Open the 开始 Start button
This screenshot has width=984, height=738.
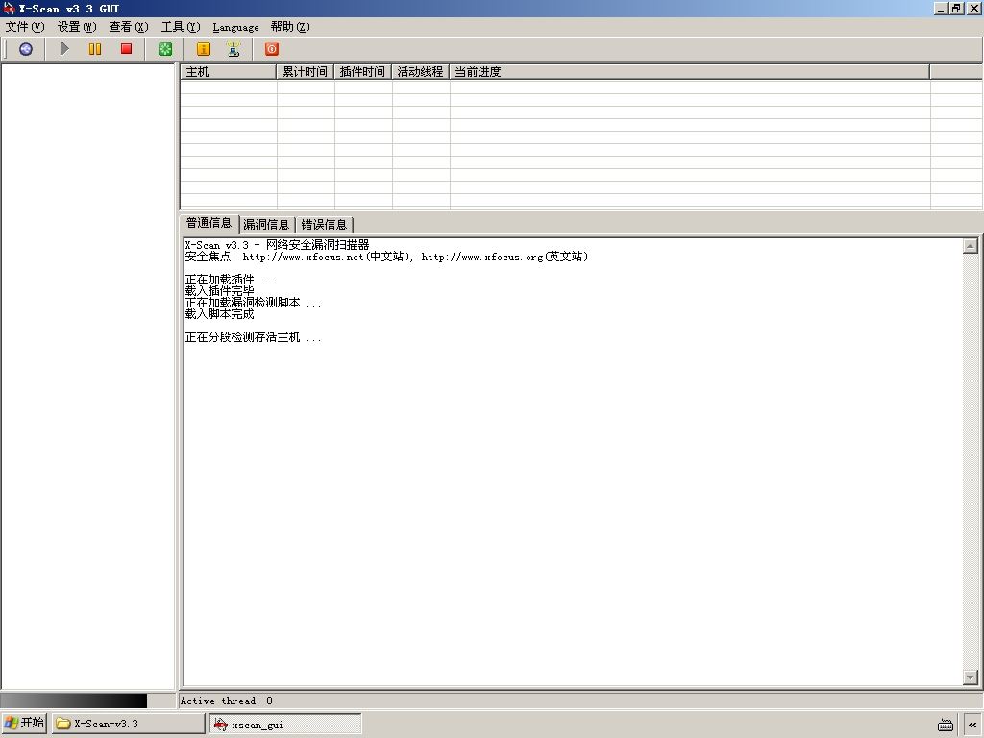24,723
